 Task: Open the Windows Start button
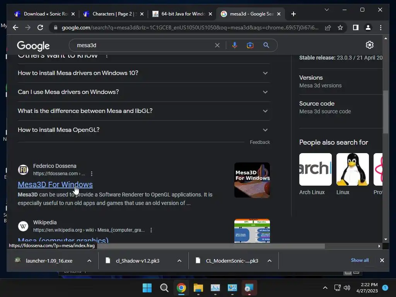pos(147,288)
